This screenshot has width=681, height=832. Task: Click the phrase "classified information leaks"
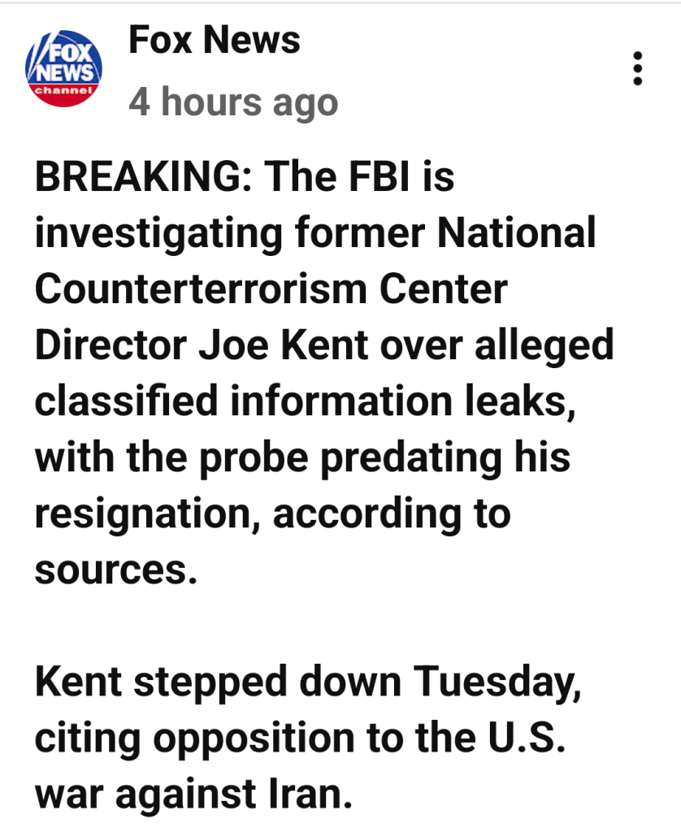pyautogui.click(x=305, y=401)
